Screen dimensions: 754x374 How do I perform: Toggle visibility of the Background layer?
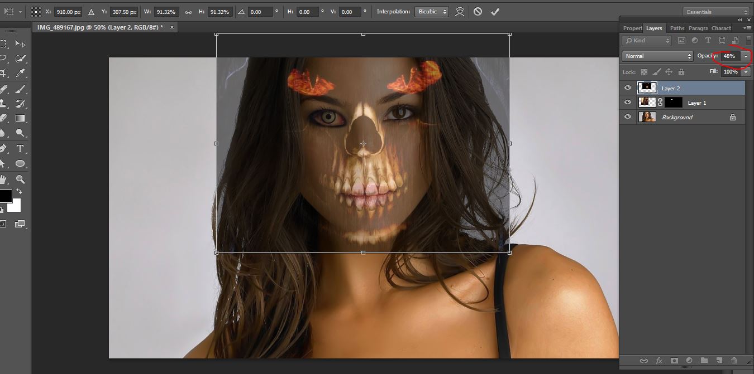[x=628, y=117]
